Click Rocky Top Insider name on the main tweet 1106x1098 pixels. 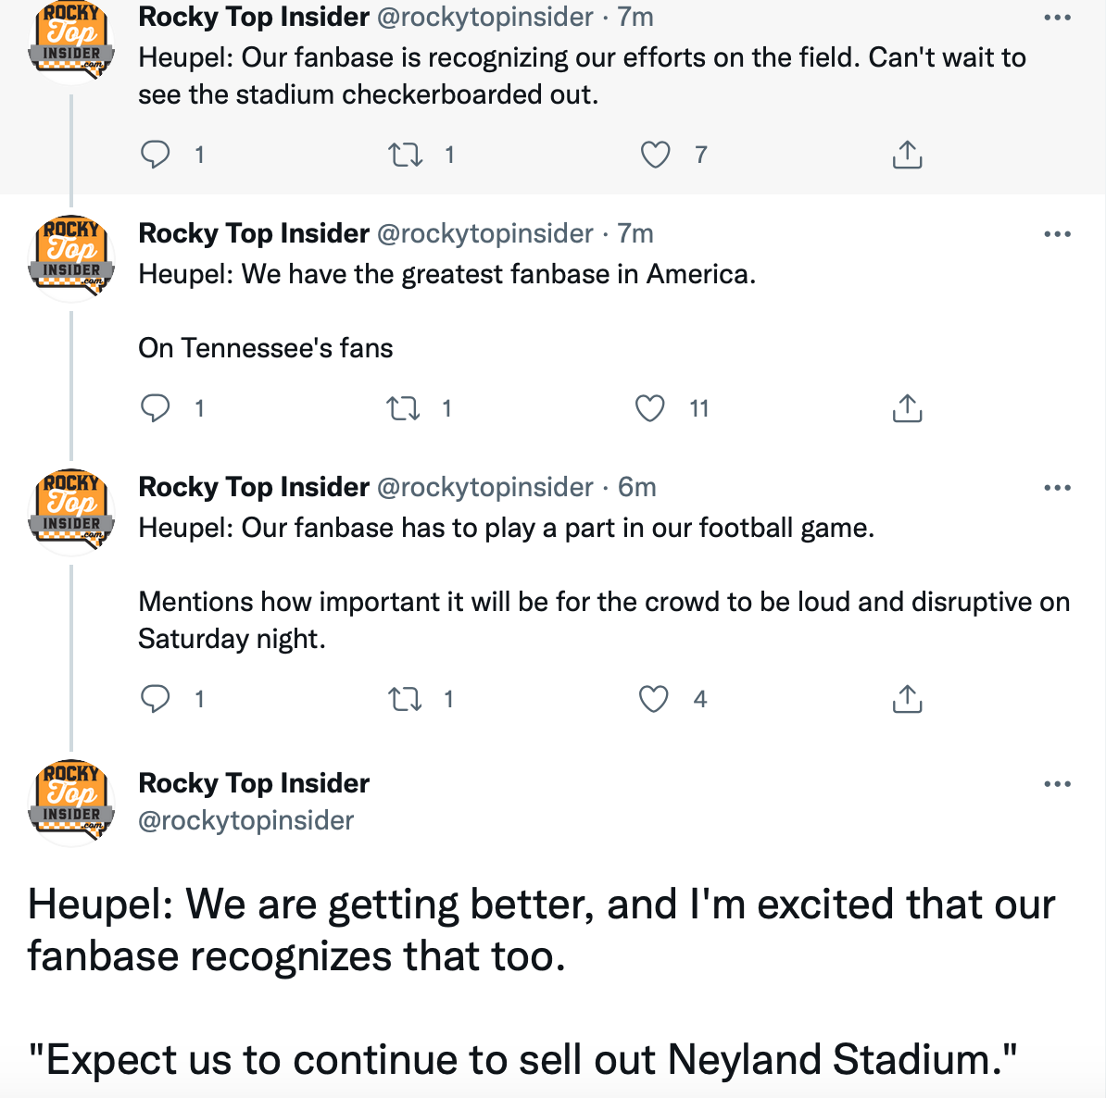(x=254, y=783)
